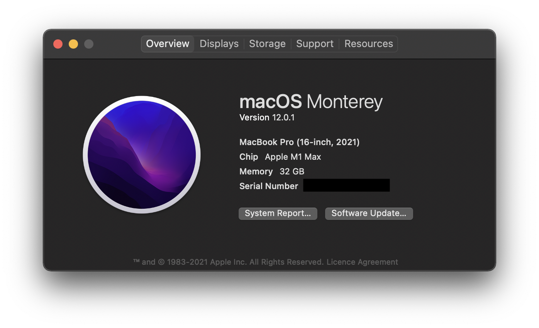Minimize the window with the yellow button
Image resolution: width=539 pixels, height=328 pixels.
coord(73,44)
